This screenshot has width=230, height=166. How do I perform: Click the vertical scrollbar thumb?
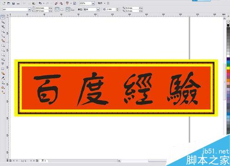pos(225,82)
